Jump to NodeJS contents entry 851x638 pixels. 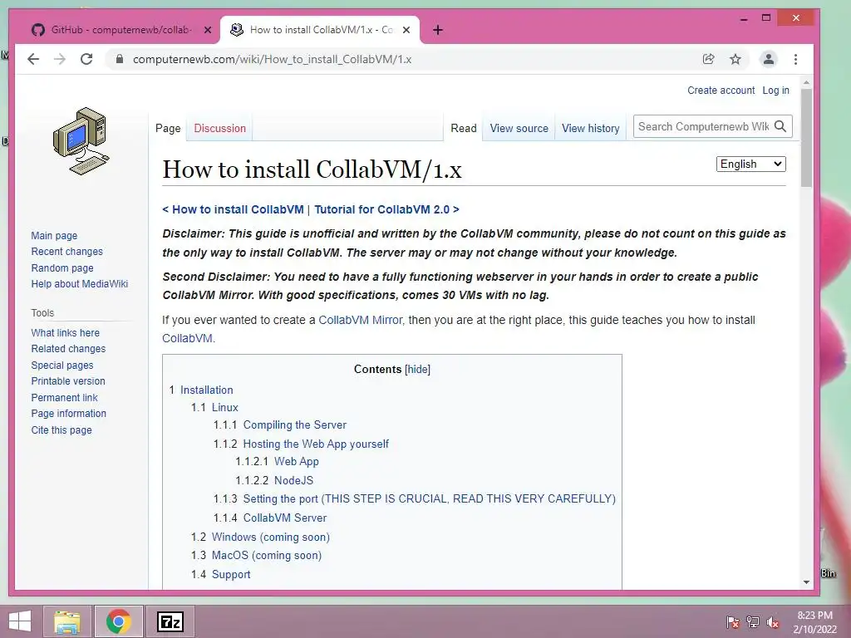click(293, 480)
